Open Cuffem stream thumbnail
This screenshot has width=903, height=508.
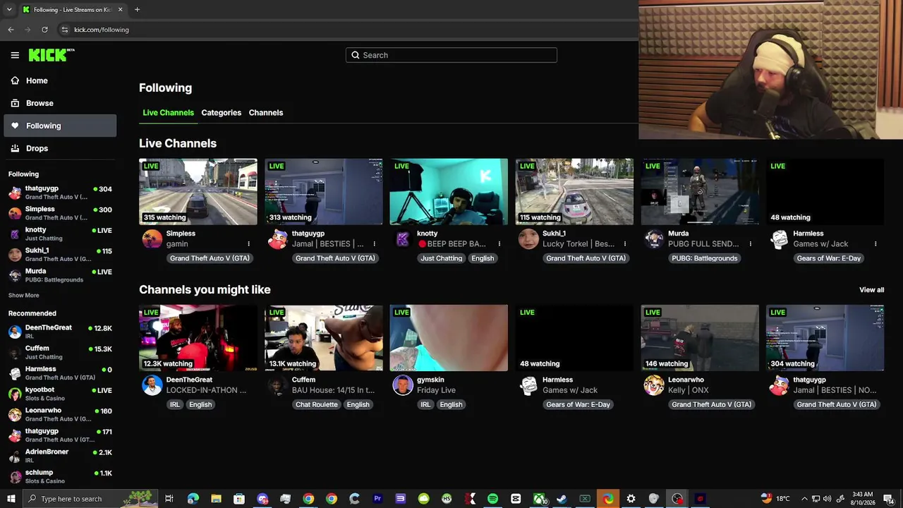pyautogui.click(x=324, y=338)
